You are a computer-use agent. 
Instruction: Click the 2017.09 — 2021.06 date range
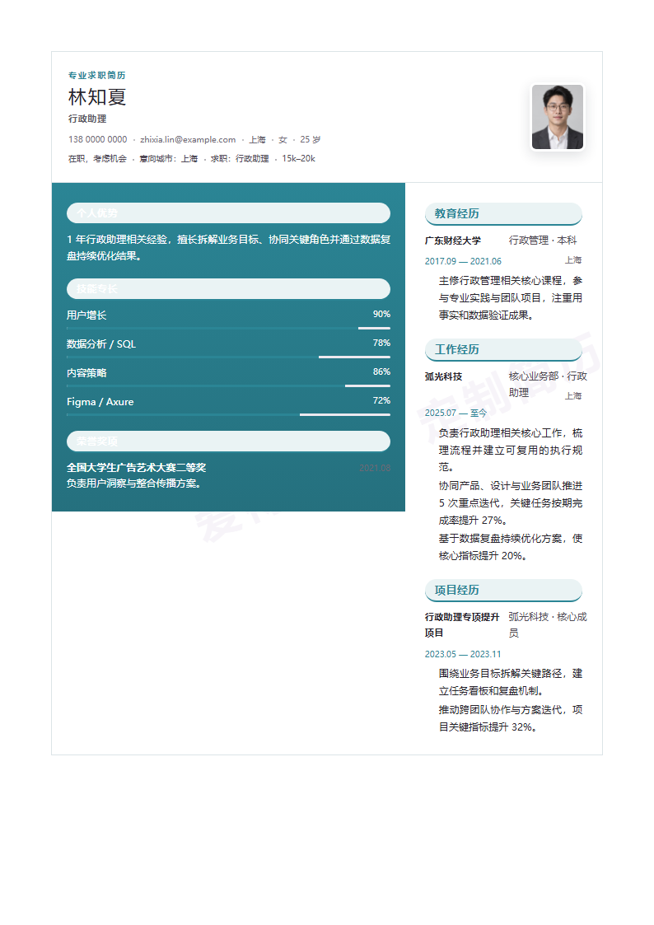pos(463,261)
